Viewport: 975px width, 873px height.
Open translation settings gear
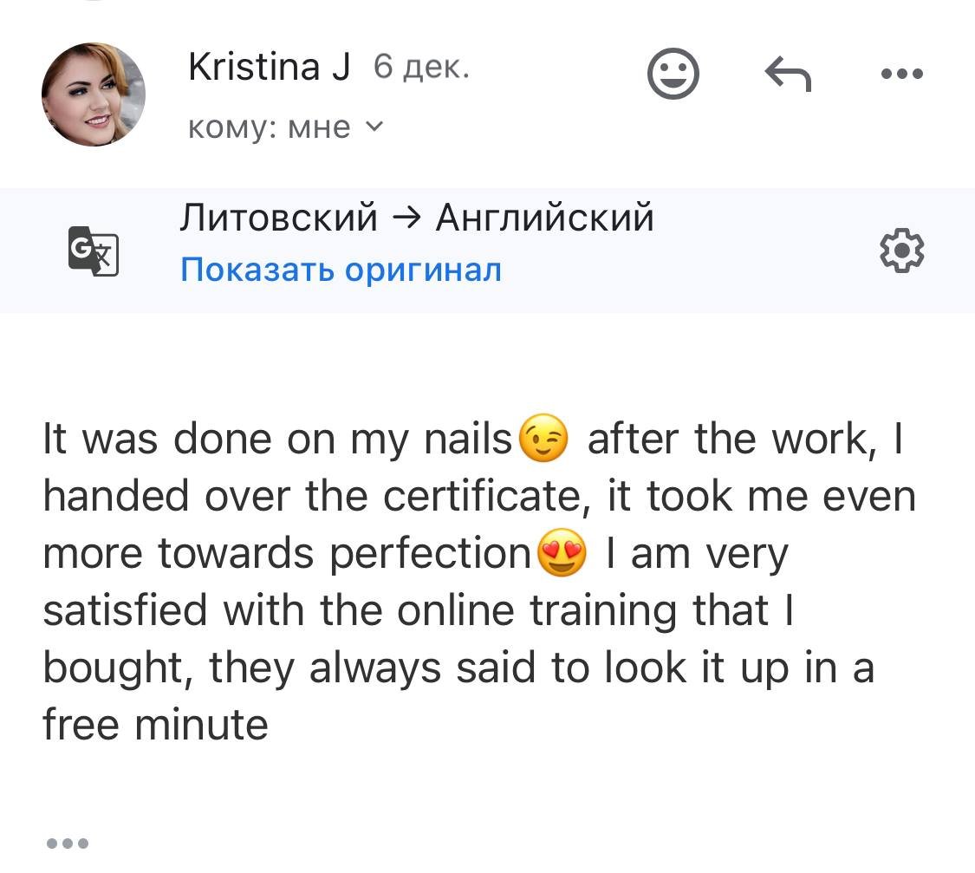tap(901, 251)
